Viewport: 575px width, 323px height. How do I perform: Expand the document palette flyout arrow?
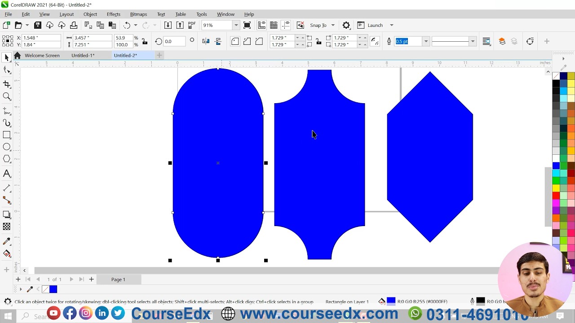click(x=21, y=289)
